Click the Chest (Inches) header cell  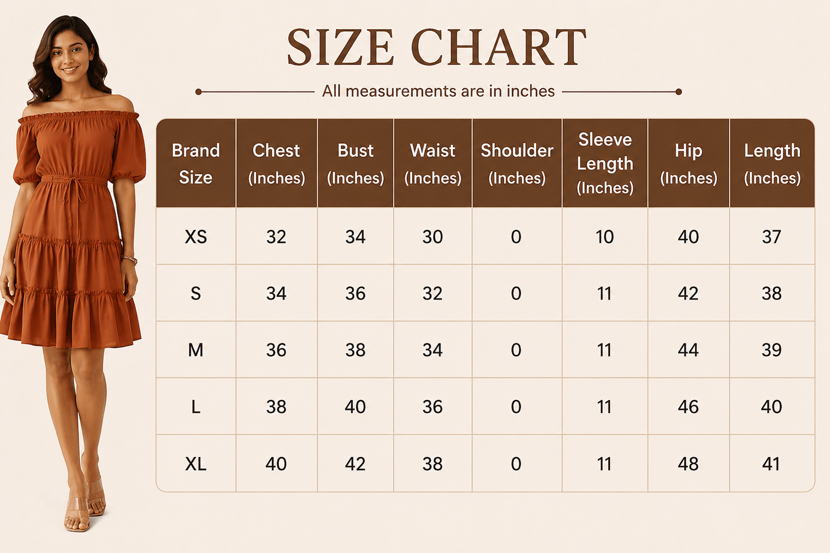pos(276,163)
